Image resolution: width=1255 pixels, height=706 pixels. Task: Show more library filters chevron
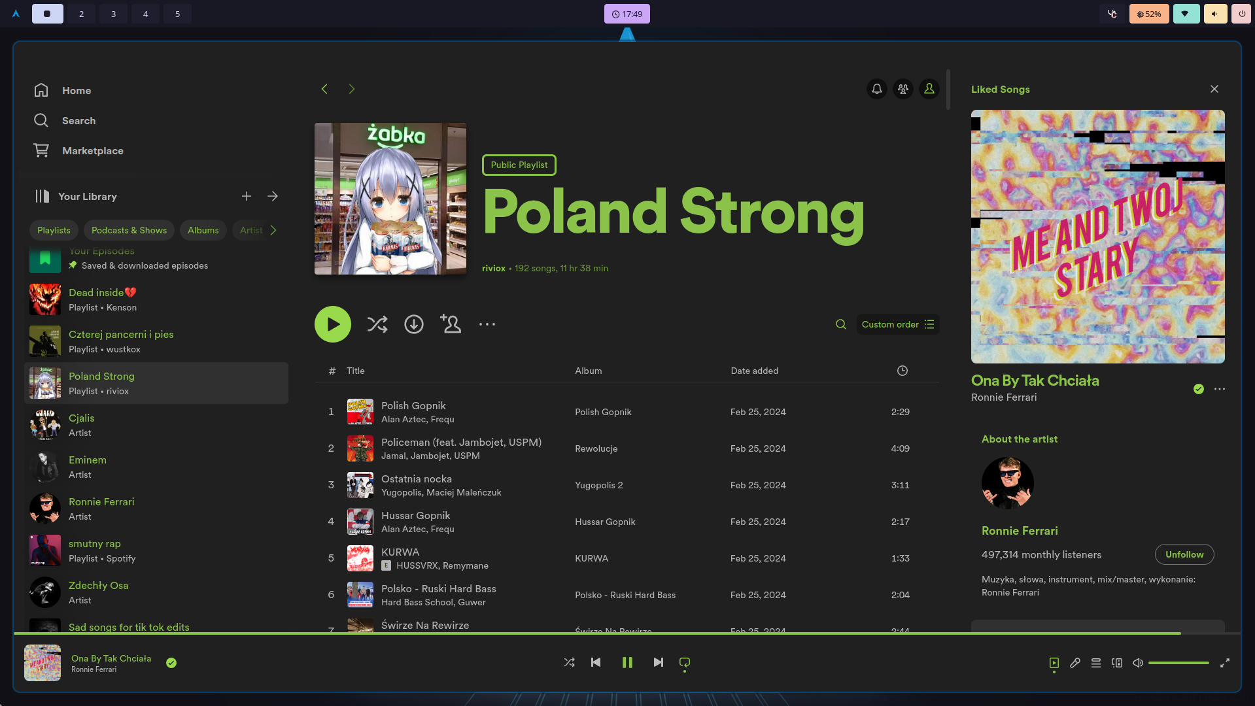273,230
